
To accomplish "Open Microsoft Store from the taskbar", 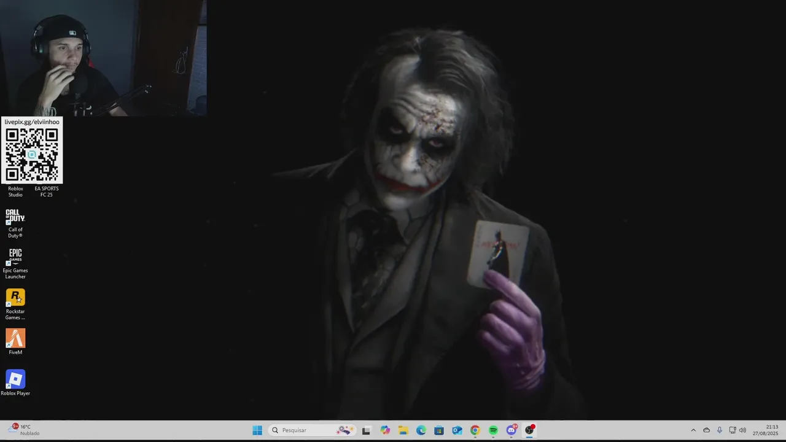I will tap(439, 430).
